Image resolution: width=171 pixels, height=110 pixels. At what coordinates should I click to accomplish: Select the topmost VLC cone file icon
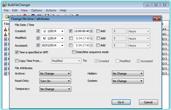coord(6,29)
